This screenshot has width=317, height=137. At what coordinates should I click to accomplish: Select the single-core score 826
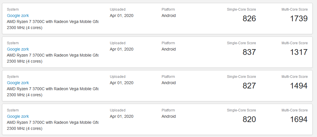pos(249,19)
